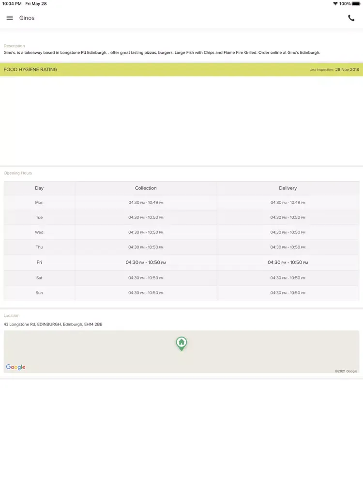The width and height of the screenshot is (363, 485).
Task: Check the battery status icon
Action: pyautogui.click(x=356, y=4)
